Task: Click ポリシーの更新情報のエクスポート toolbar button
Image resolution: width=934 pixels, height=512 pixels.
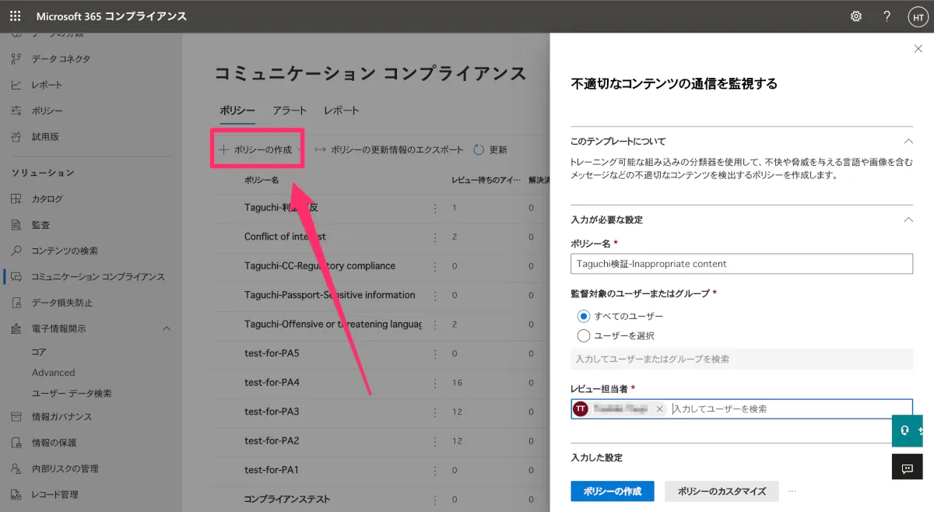Action: click(389, 149)
